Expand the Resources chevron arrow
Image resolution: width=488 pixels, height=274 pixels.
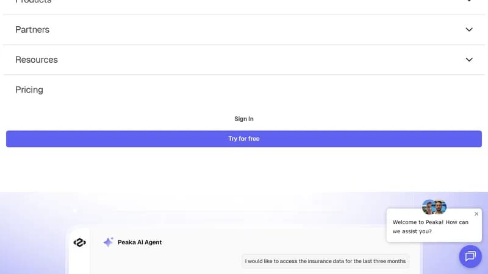tap(469, 60)
